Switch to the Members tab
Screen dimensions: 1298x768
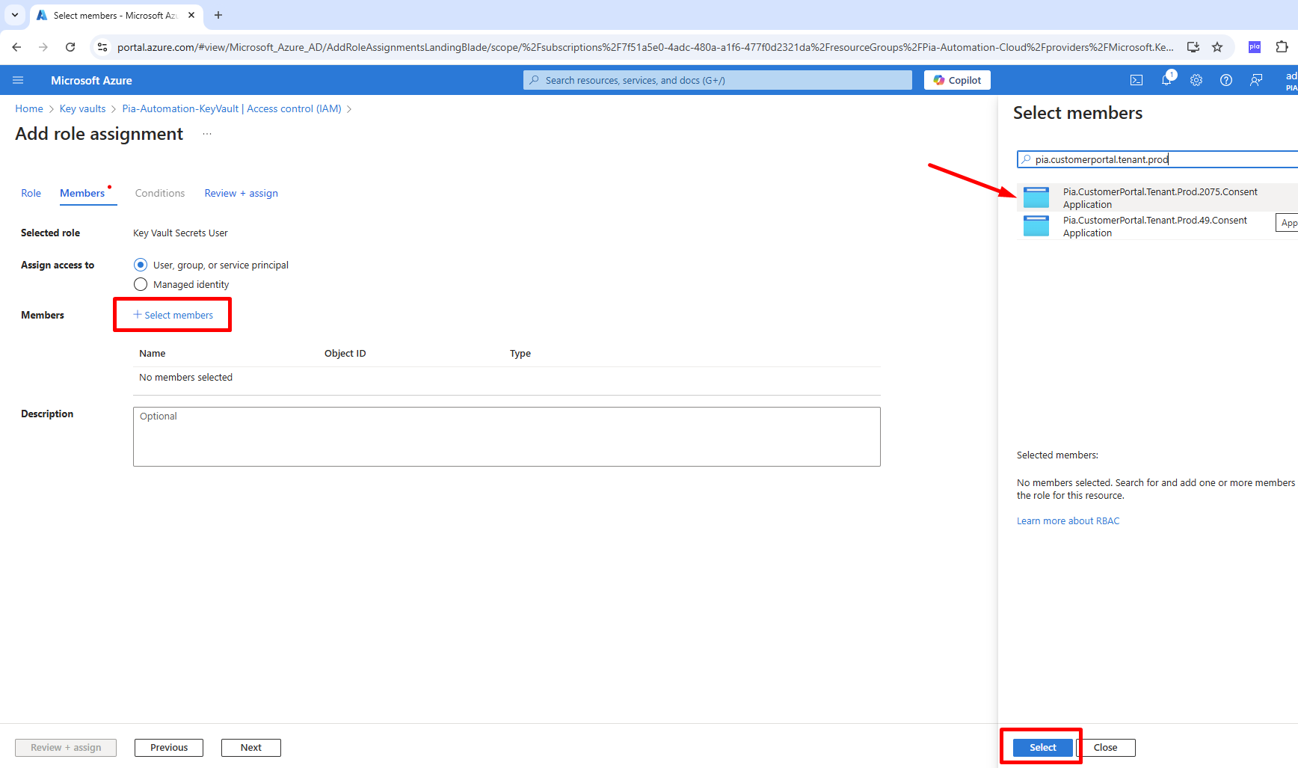pyautogui.click(x=82, y=193)
